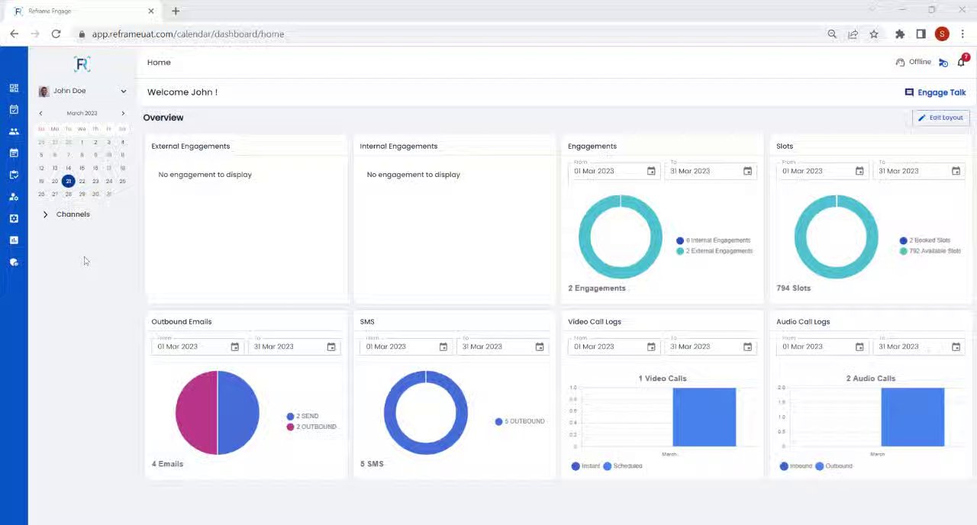Open the reports bar-chart icon in sidebar
The height and width of the screenshot is (525, 977).
14,240
